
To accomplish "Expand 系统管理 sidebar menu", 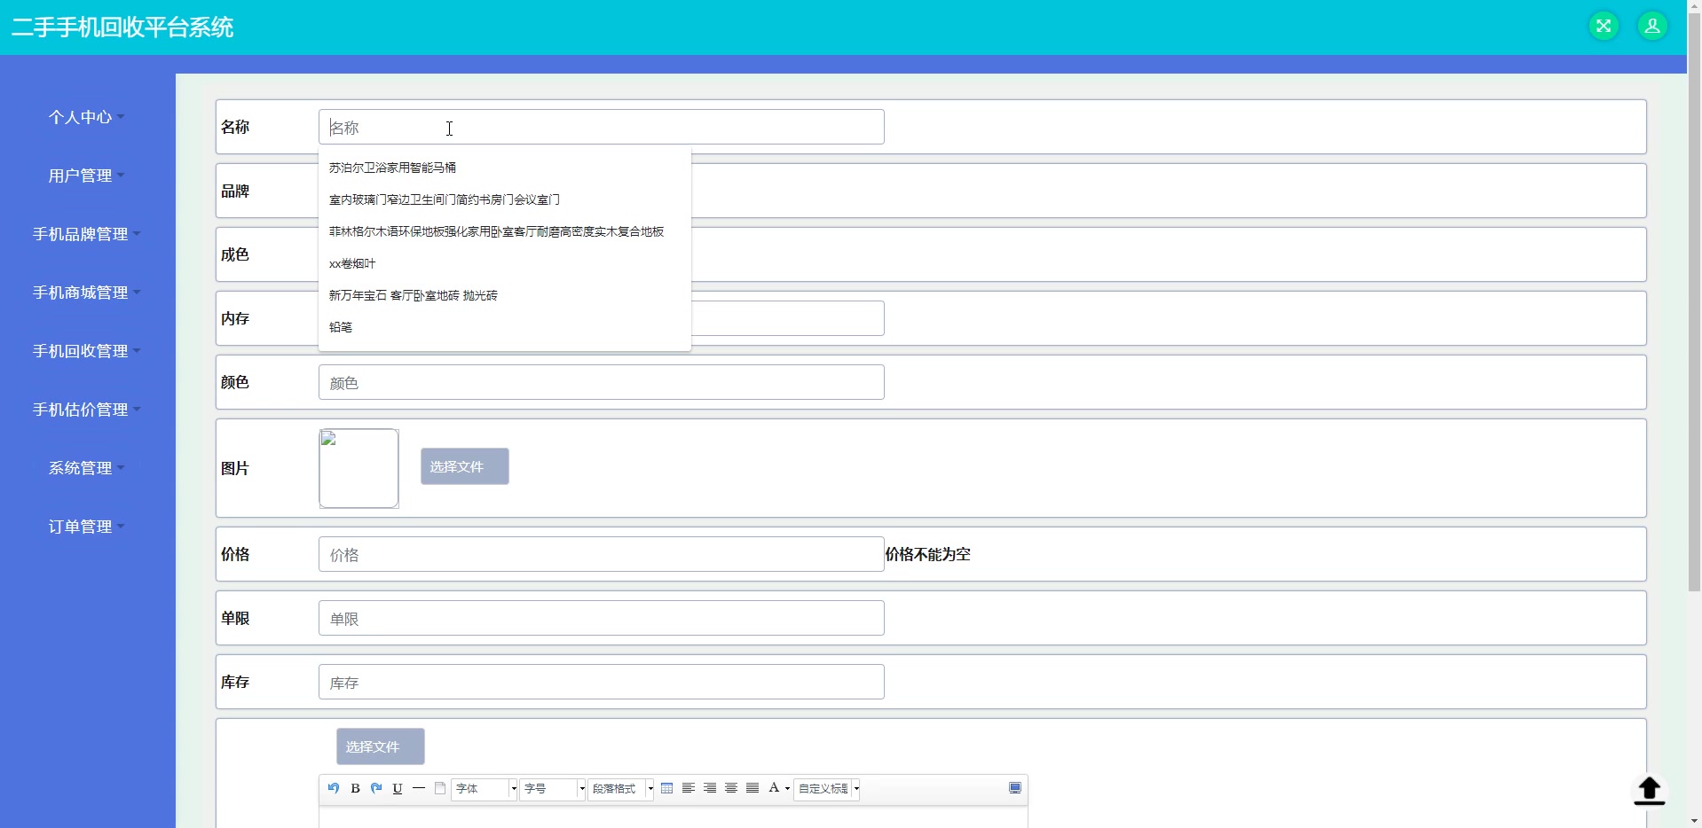I will tap(87, 468).
